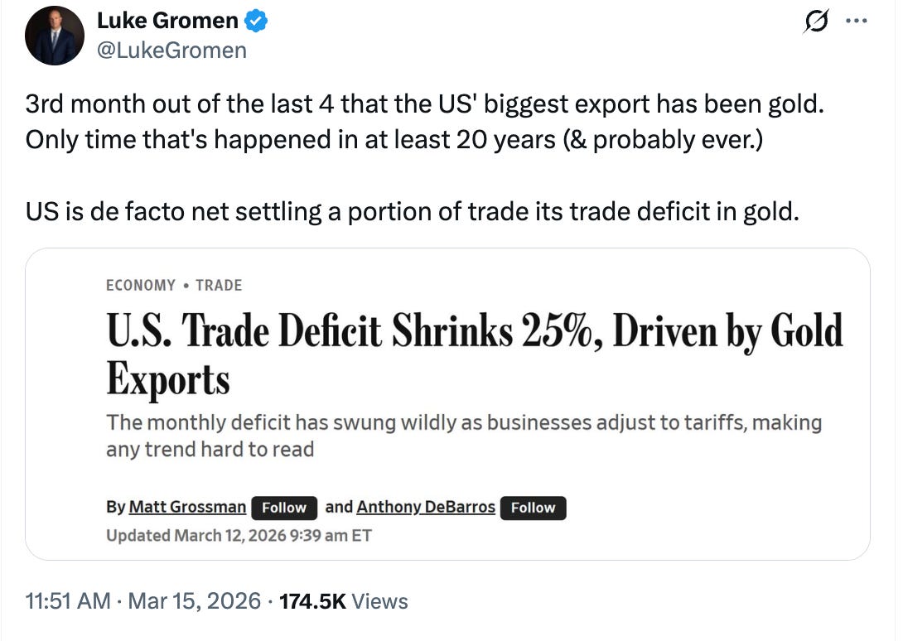Image resolution: width=903 pixels, height=641 pixels.
Task: Open Luke Gromen's profile avatar
Action: tap(56, 36)
